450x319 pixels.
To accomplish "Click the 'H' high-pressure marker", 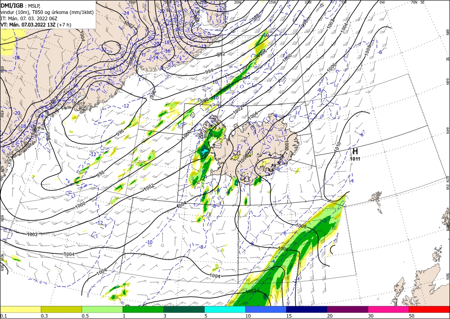I will click(x=355, y=151).
